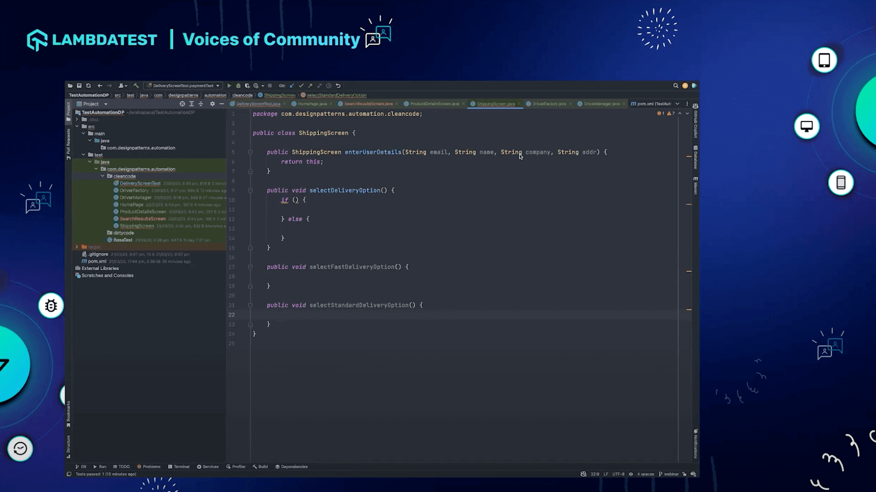Viewport: 876px width, 492px height.
Task: Click the Git commit checkmark icon
Action: click(301, 86)
